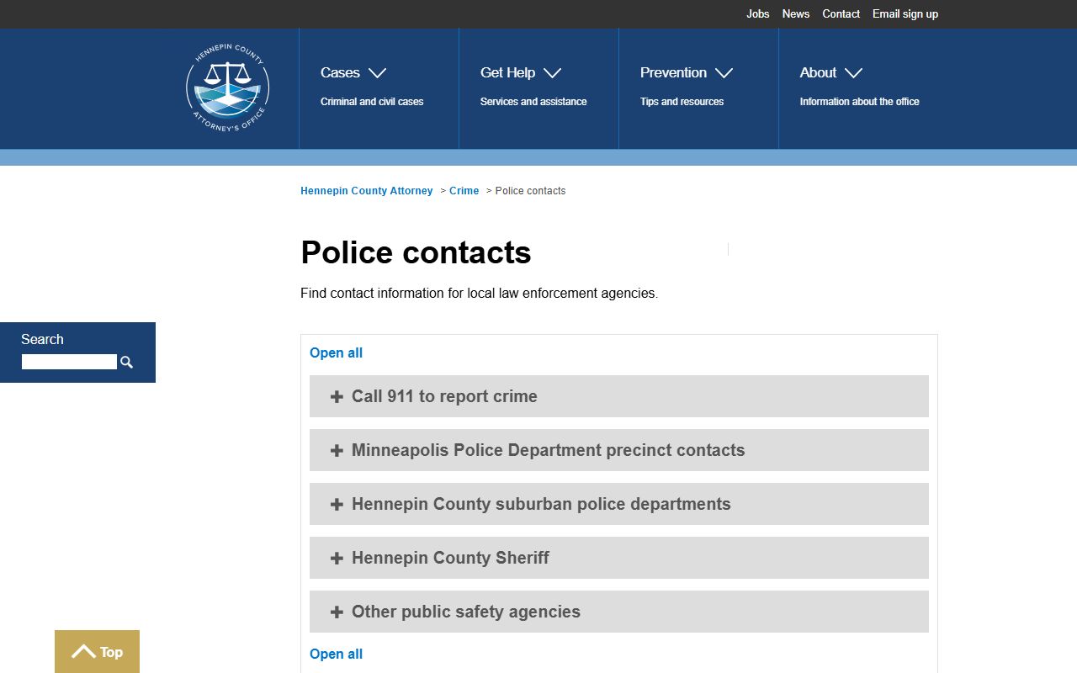Click the plus icon beside Other public safety agencies
The width and height of the screenshot is (1077, 673).
click(337, 612)
